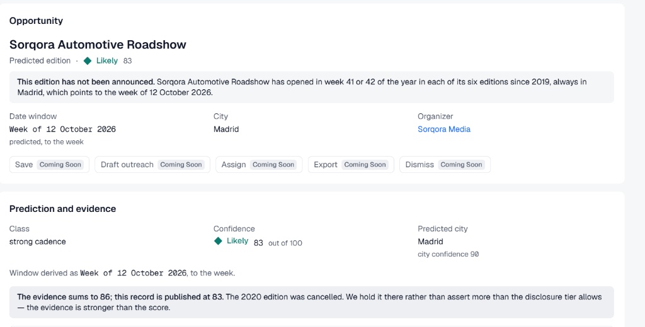Click the Draft outreach button
This screenshot has width=645, height=327.
click(x=152, y=164)
